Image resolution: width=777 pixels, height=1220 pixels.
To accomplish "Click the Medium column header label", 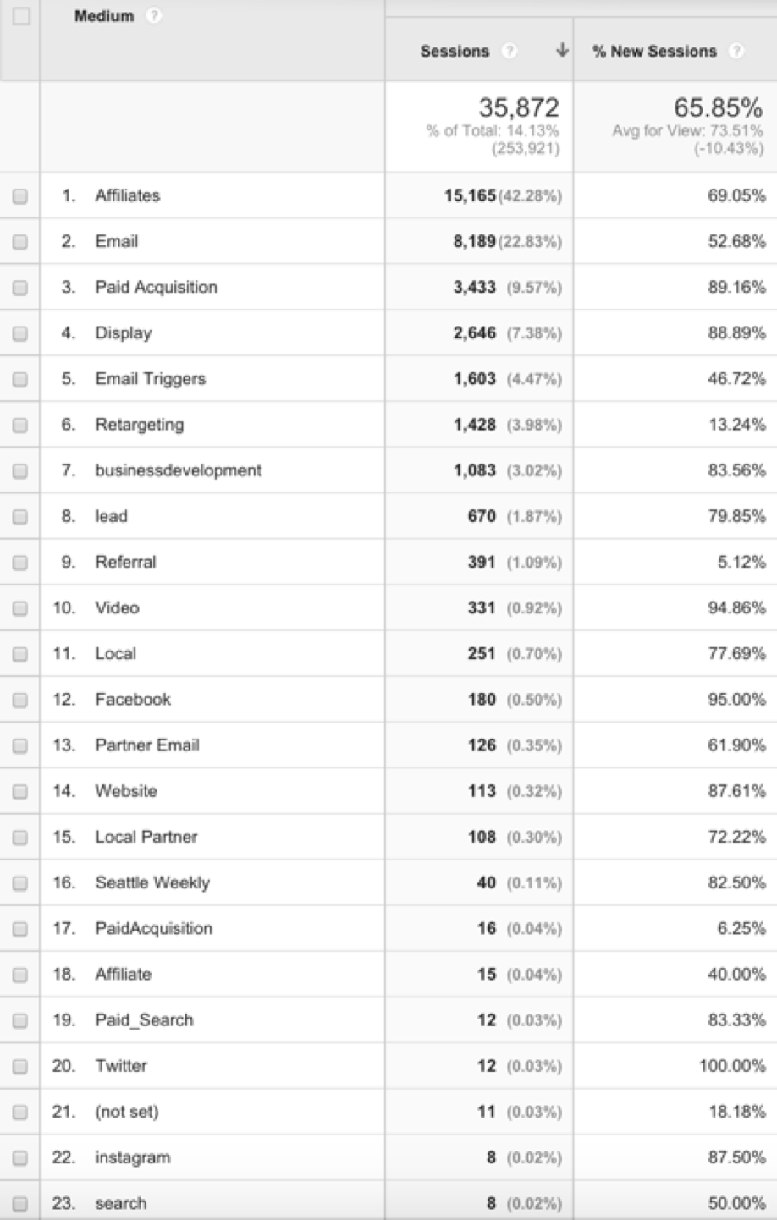I will [x=103, y=16].
